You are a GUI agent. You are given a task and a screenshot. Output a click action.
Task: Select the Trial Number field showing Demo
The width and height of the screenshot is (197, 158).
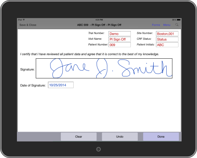(x=119, y=33)
